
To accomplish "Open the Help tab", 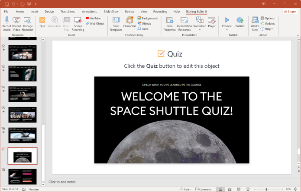I will click(x=176, y=12).
